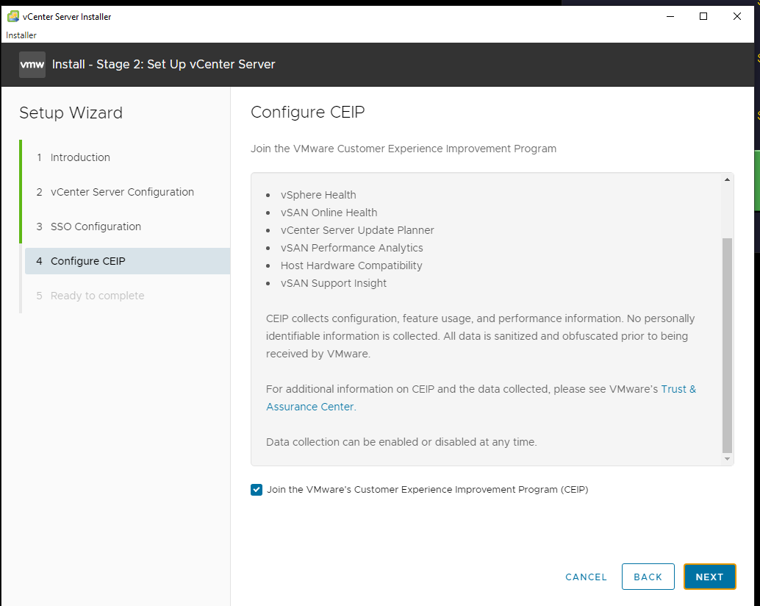760x606 pixels.
Task: Click the 'vSAN Support Insight' list item
Action: coord(334,283)
